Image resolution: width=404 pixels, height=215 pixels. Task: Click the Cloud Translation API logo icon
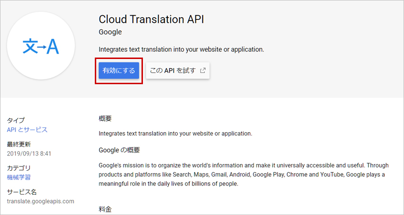tap(40, 46)
